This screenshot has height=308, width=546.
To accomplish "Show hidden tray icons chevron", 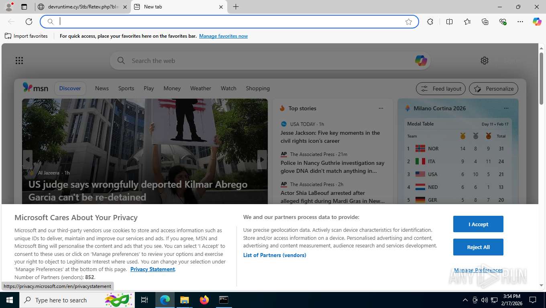I will (465, 300).
